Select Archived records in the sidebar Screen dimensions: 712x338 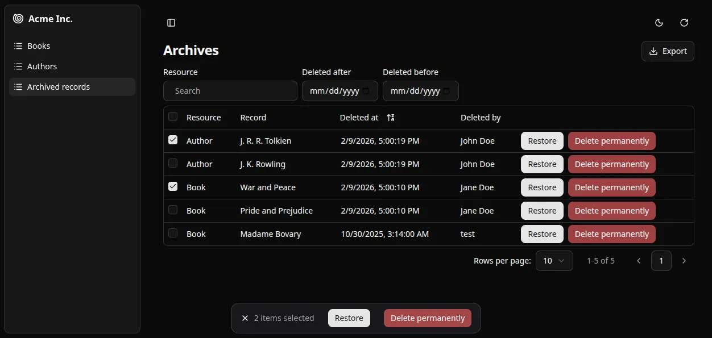(59, 86)
